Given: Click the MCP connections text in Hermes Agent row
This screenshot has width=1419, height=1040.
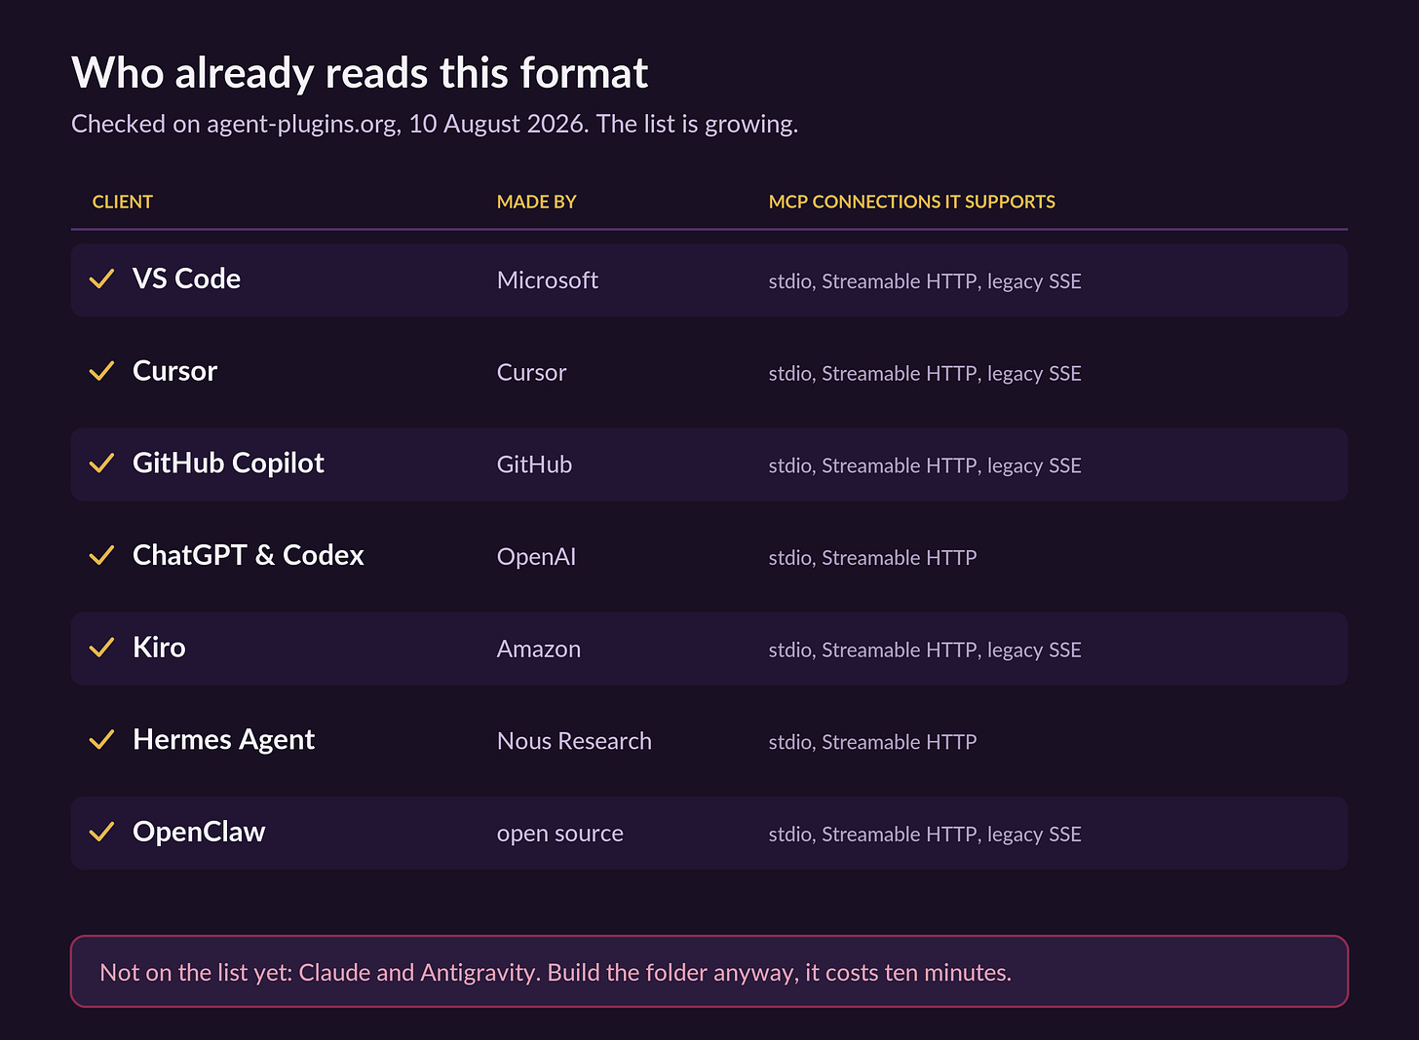Looking at the screenshot, I should pyautogui.click(x=872, y=742).
